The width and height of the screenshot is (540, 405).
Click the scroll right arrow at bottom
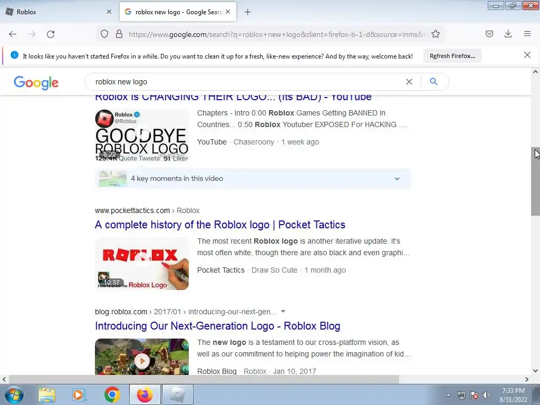pyautogui.click(x=527, y=379)
